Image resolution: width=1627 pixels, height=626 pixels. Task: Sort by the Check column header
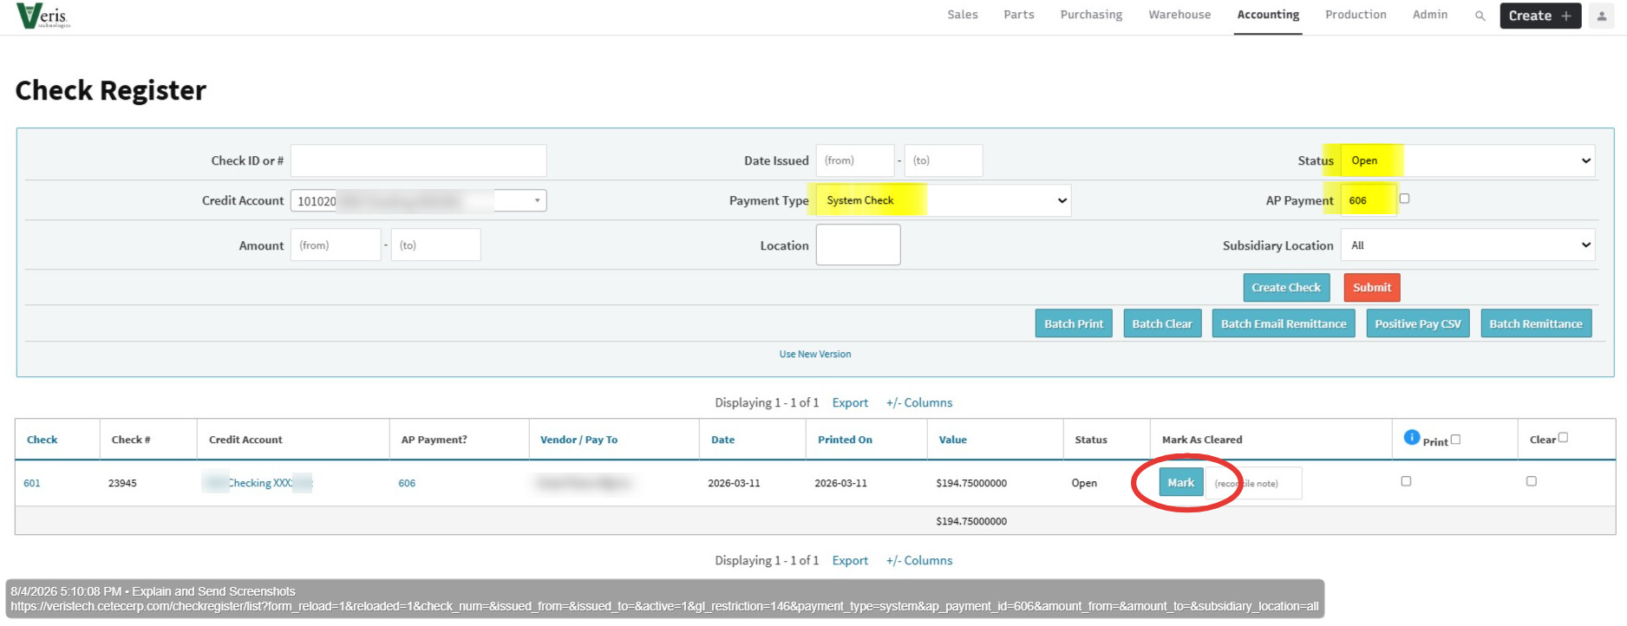(42, 440)
